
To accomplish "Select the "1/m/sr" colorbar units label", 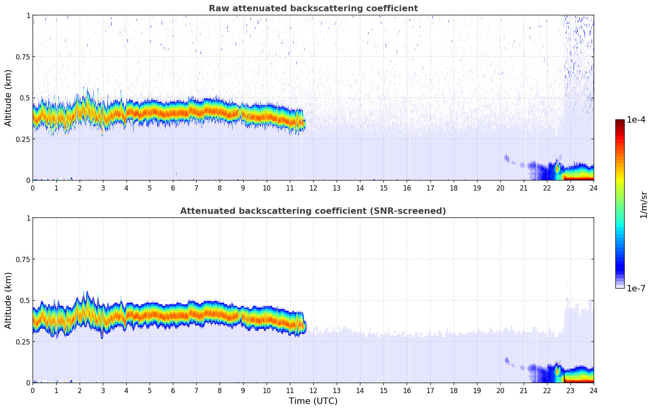I will click(644, 204).
